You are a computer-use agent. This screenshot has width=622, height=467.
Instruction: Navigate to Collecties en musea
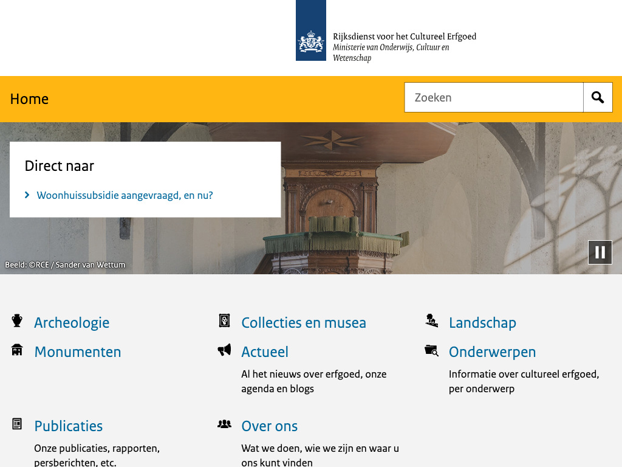pos(304,323)
